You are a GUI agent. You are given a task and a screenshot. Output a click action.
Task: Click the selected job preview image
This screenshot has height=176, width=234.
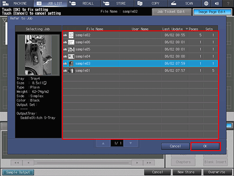point(38,55)
